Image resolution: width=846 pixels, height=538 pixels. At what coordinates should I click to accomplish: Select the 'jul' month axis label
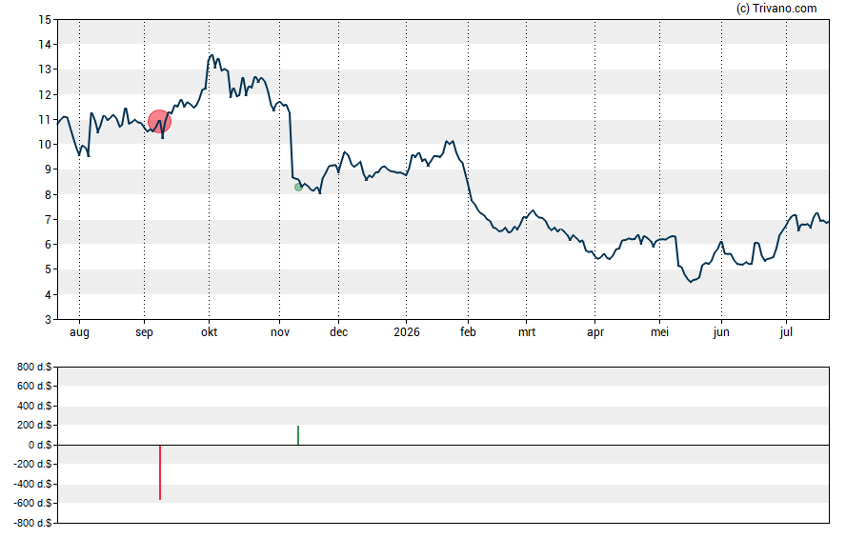click(x=787, y=332)
